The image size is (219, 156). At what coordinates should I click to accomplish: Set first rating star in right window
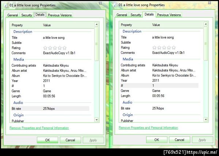154,48
